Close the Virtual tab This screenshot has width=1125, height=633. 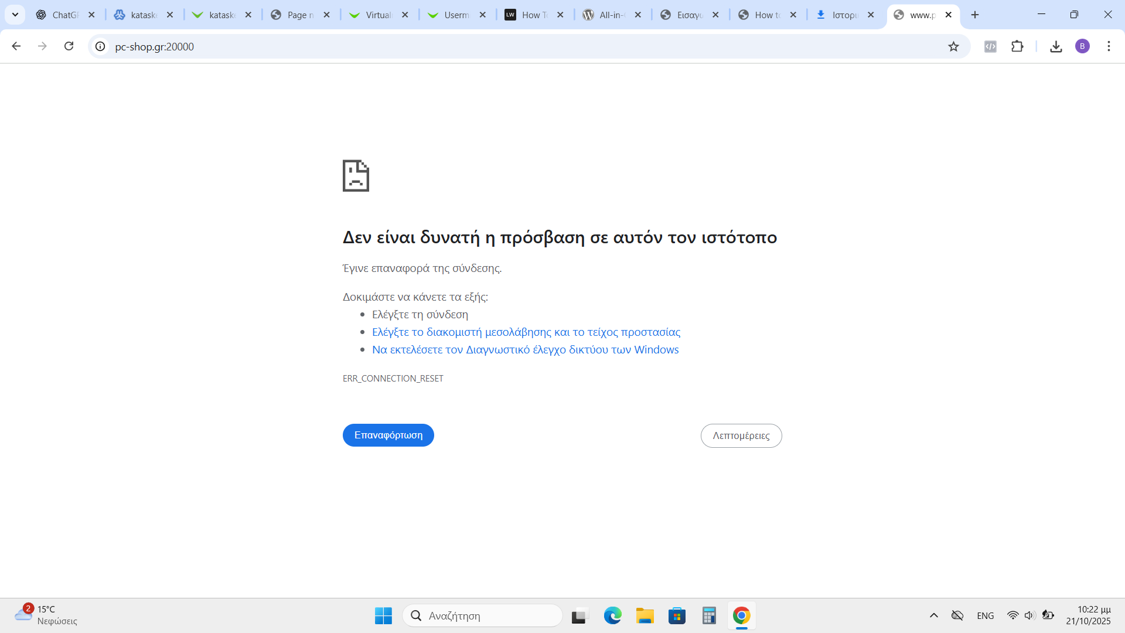click(405, 15)
